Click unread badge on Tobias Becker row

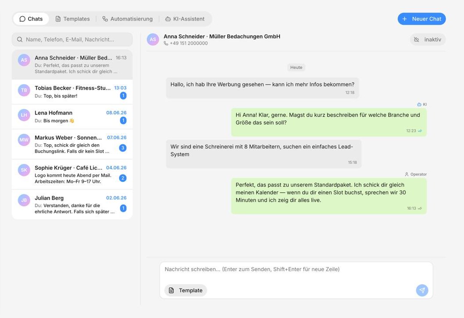pyautogui.click(x=123, y=96)
